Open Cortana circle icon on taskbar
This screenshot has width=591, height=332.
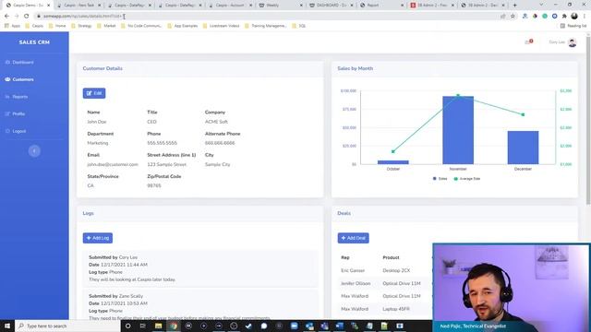pos(127,326)
